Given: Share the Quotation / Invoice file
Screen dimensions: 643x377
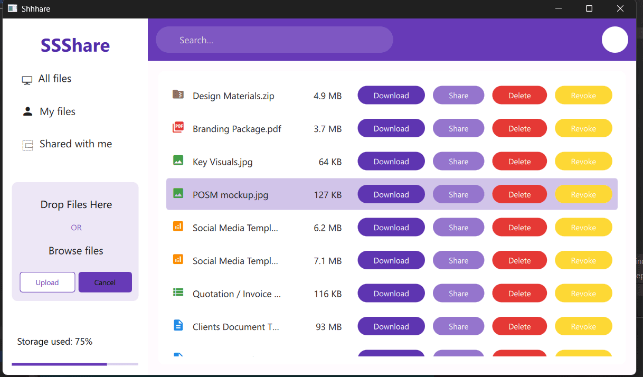Looking at the screenshot, I should [458, 294].
